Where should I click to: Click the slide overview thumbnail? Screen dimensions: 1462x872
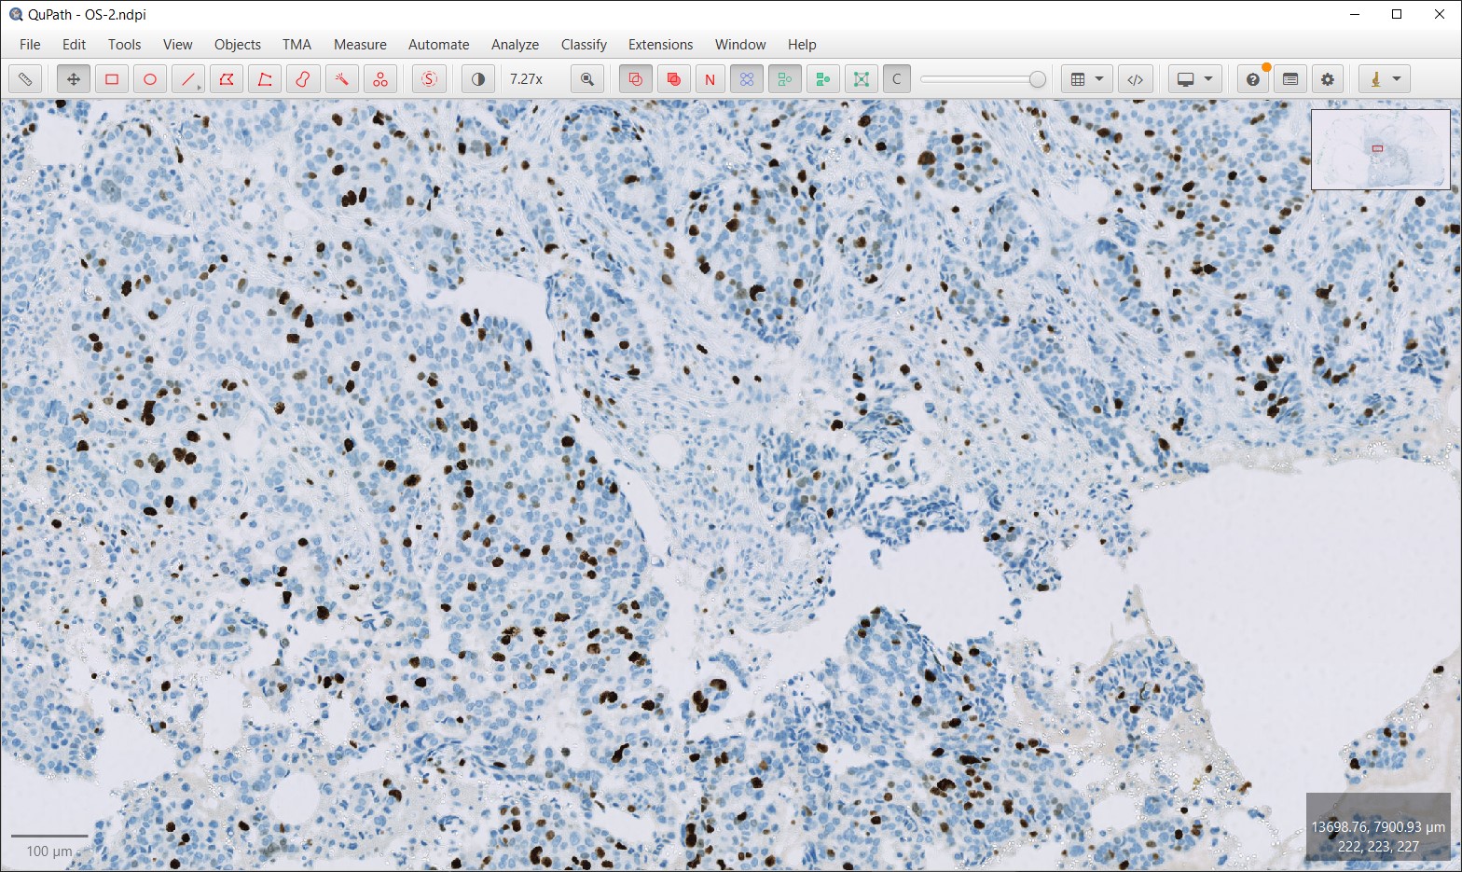tap(1381, 150)
